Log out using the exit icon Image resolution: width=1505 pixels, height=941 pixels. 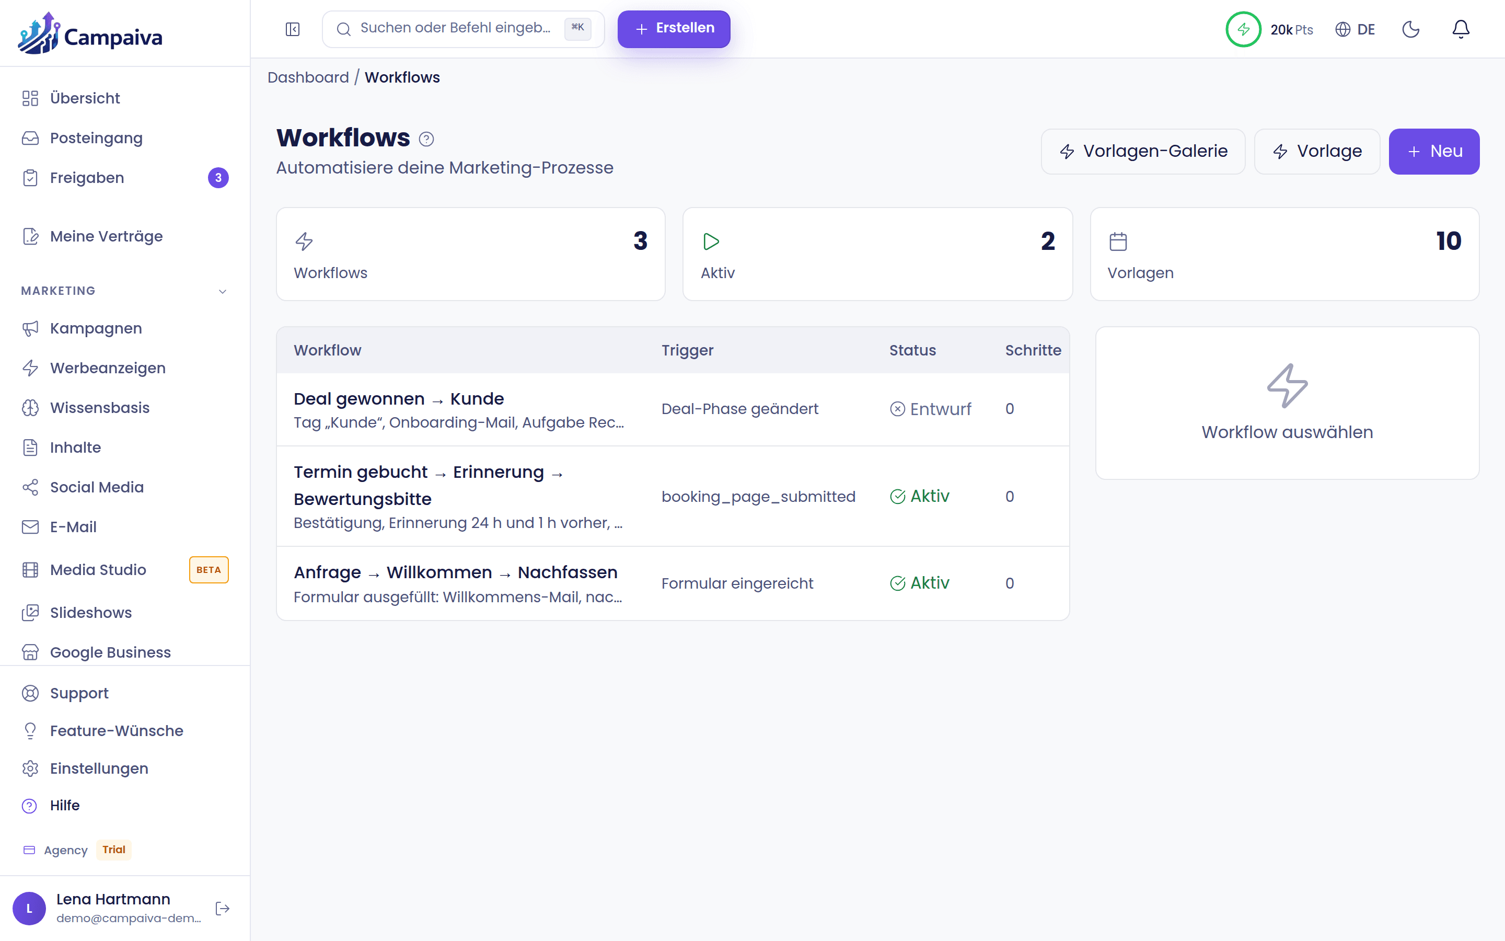pyautogui.click(x=223, y=909)
